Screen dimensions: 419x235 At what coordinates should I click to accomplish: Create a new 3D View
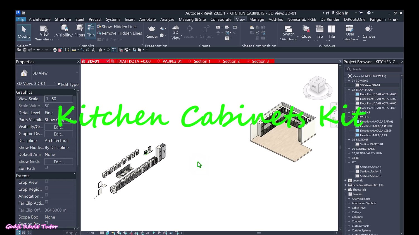click(x=176, y=33)
